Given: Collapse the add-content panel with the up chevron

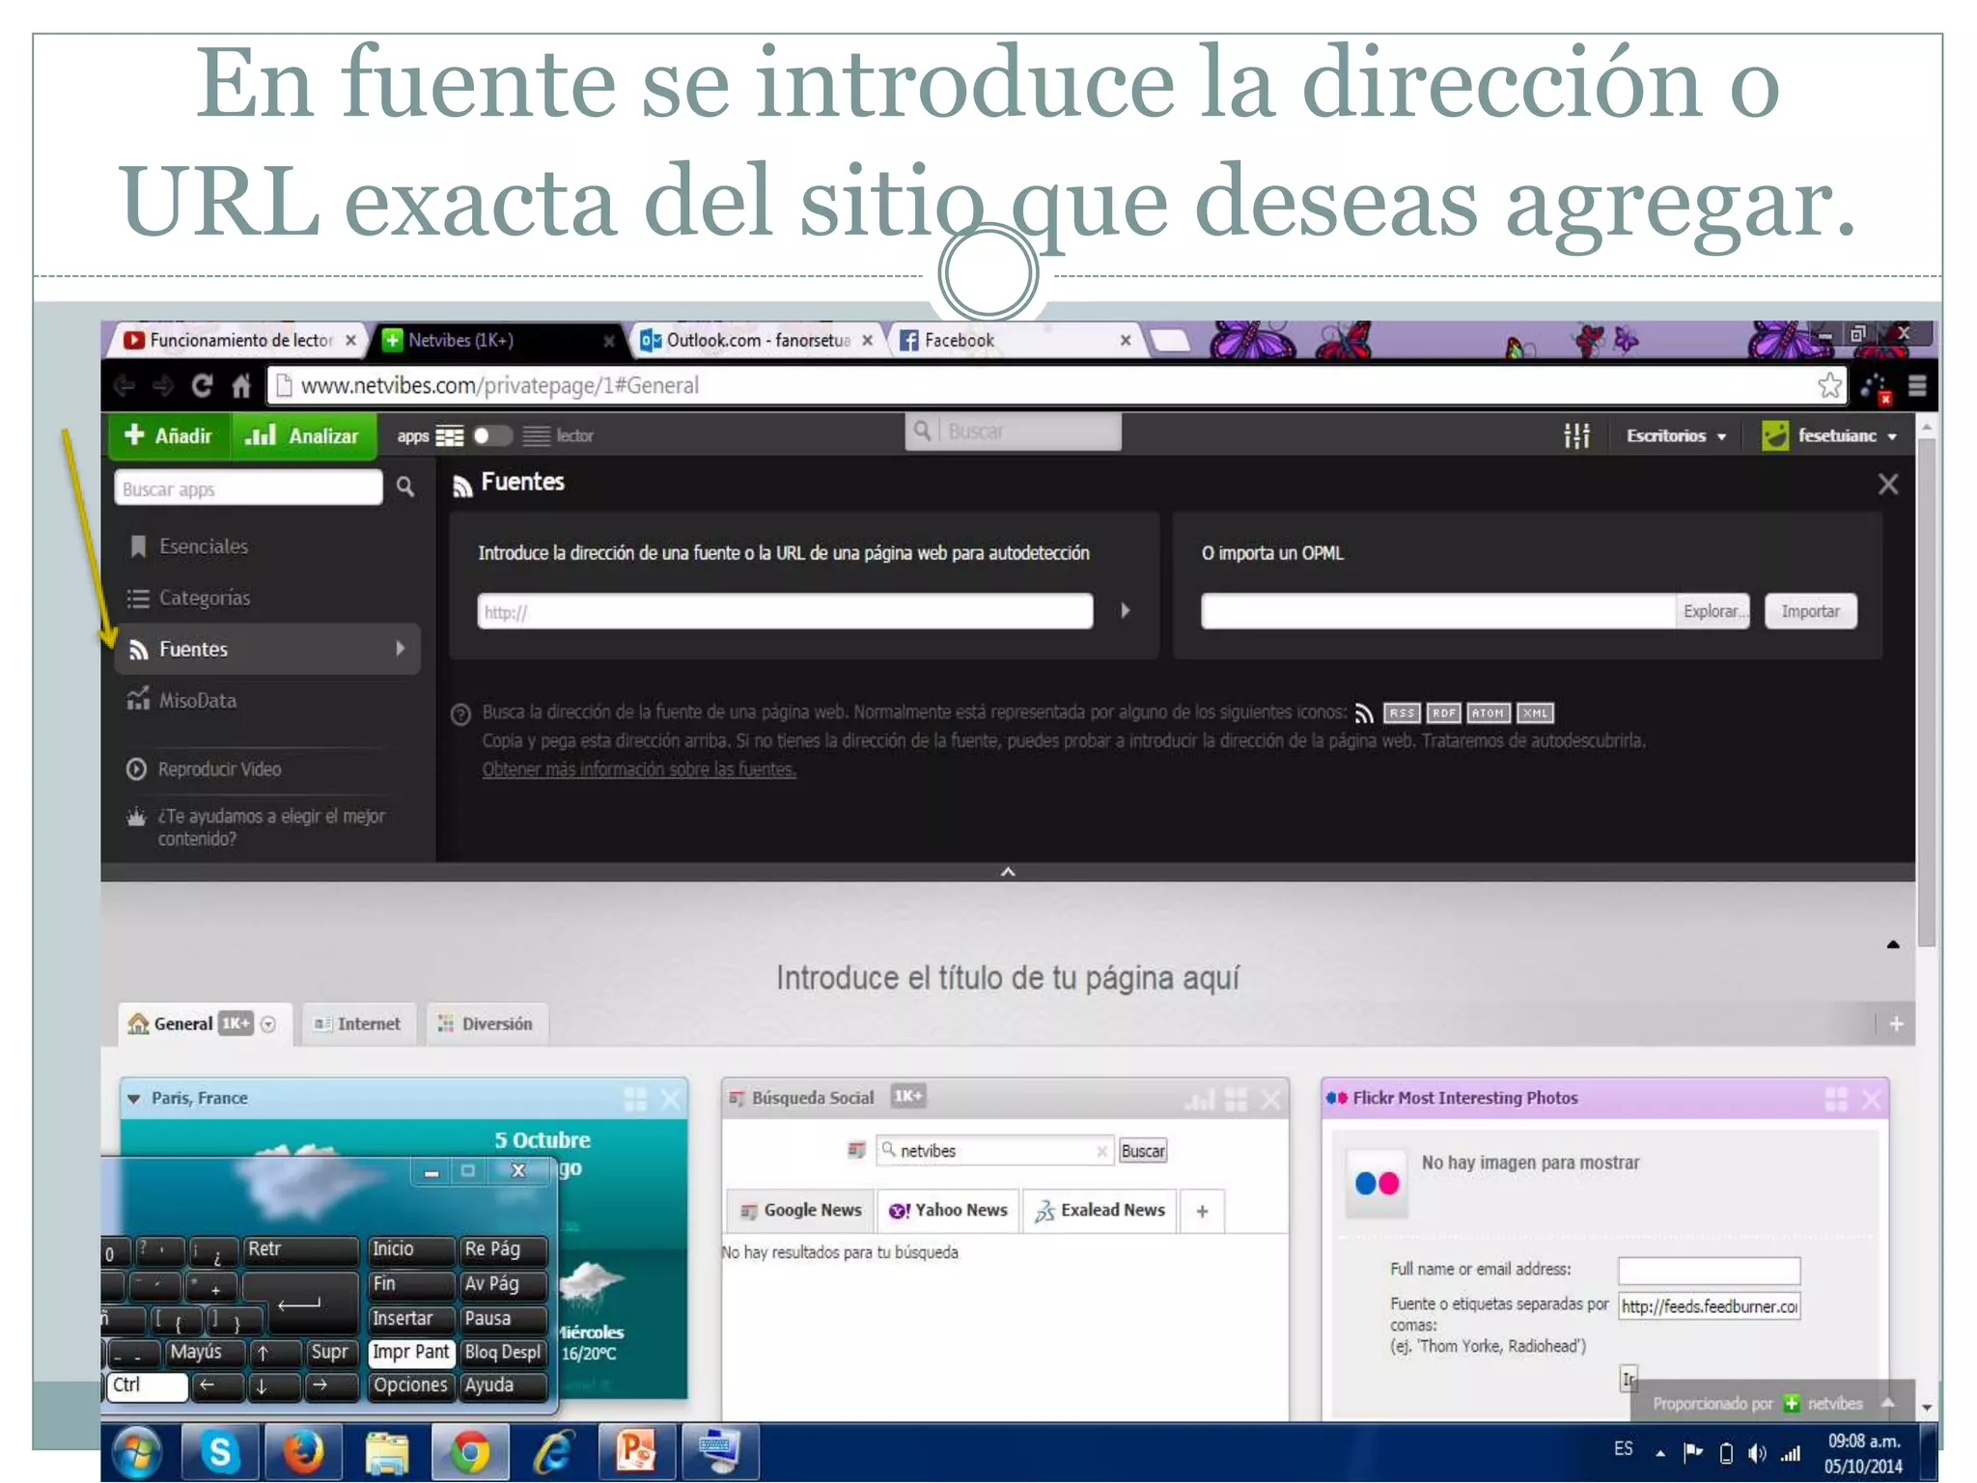Looking at the screenshot, I should click(x=1008, y=872).
